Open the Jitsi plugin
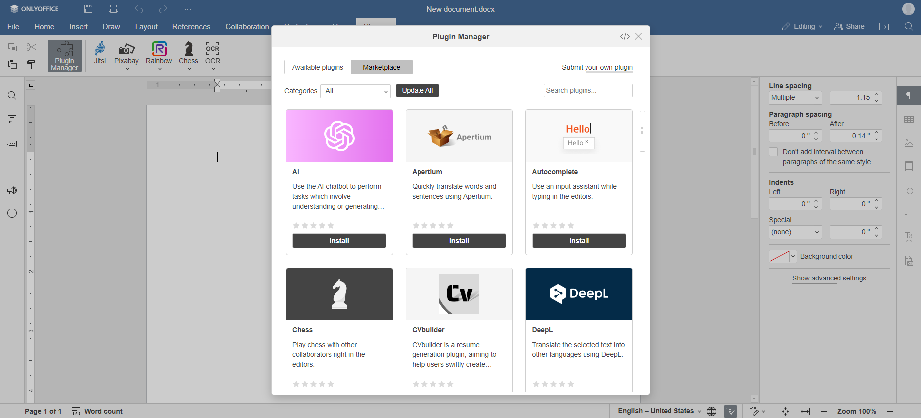The width and height of the screenshot is (921, 418). tap(100, 53)
